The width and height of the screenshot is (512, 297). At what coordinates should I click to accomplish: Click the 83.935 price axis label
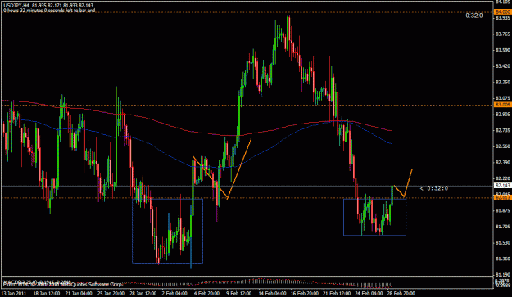click(x=503, y=18)
